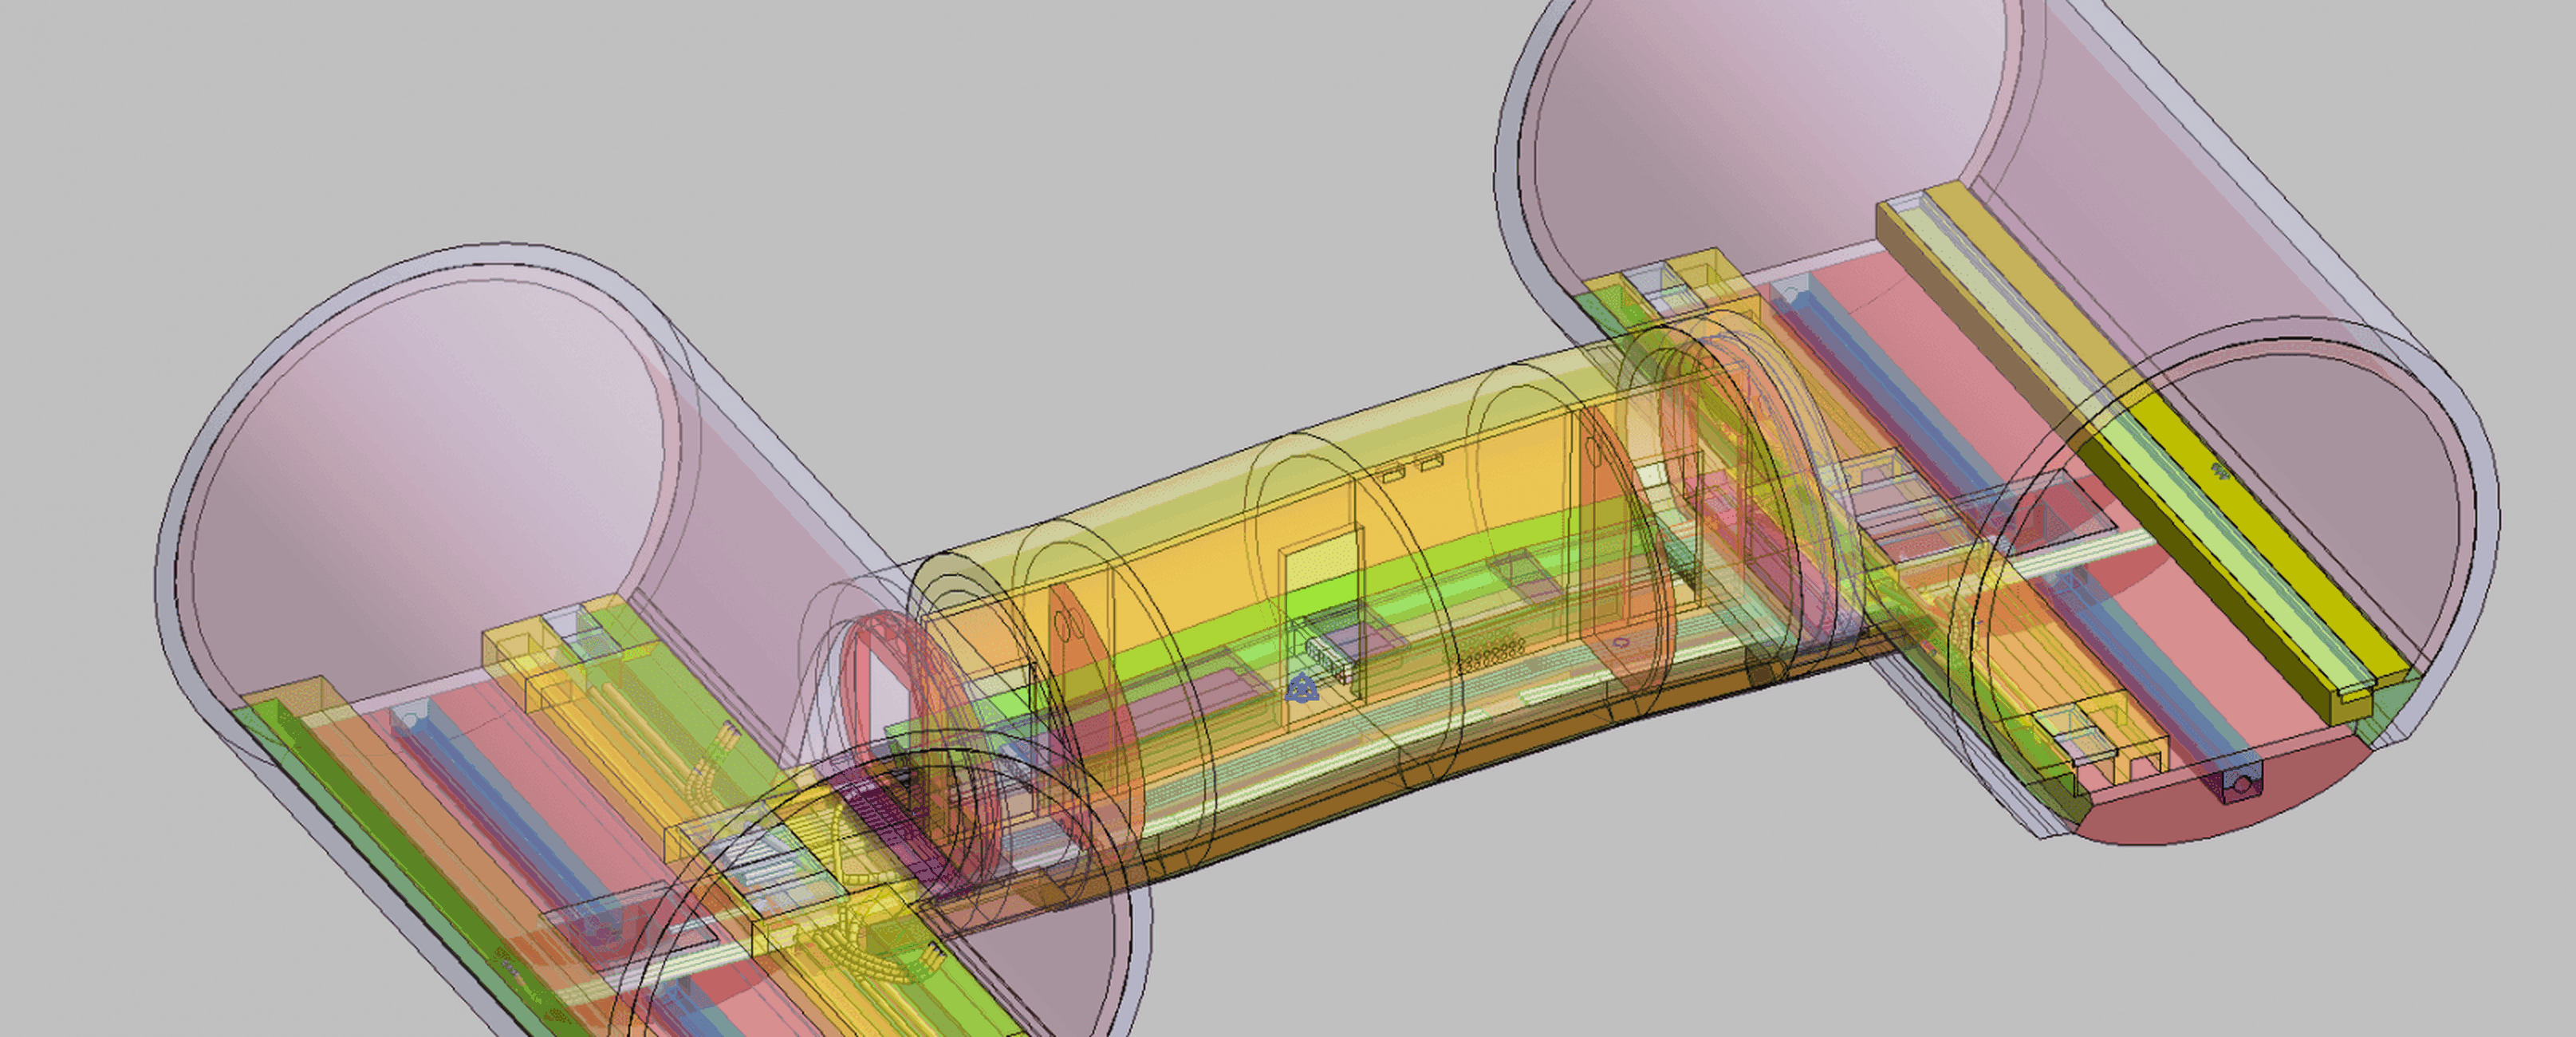
Task: Click the blue fitting on left tunnel walkway
Action: (409, 715)
